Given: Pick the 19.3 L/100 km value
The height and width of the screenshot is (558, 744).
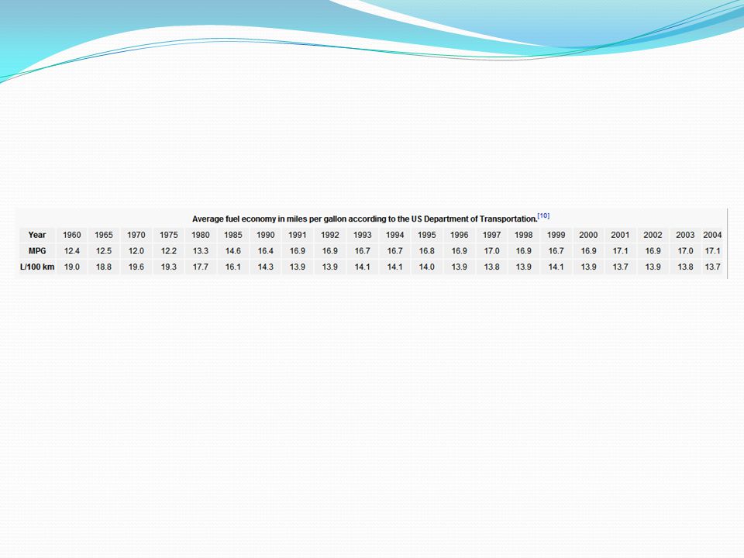Looking at the screenshot, I should (x=168, y=267).
